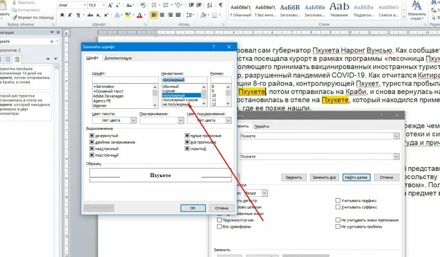Screen dimensions: 440x257
Task: Click Заменить все button
Action: pyautogui.click(x=324, y=177)
